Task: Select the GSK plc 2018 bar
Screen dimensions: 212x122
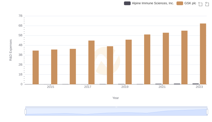Action: point(110,65)
